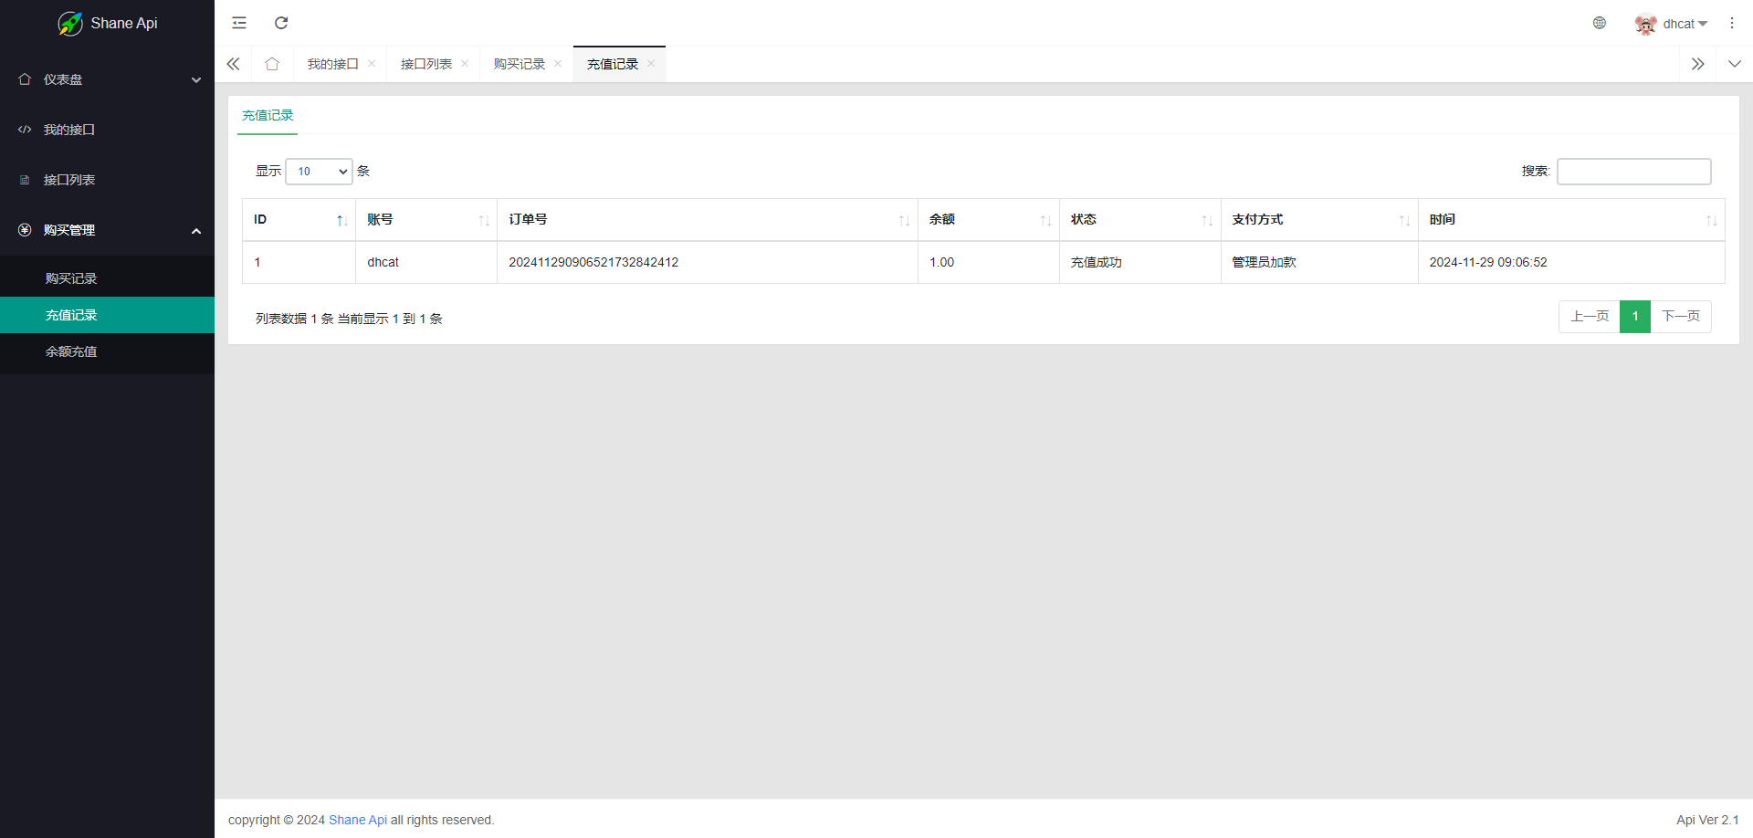1753x838 pixels.
Task: Focus the 搜索 input field
Action: pyautogui.click(x=1633, y=172)
